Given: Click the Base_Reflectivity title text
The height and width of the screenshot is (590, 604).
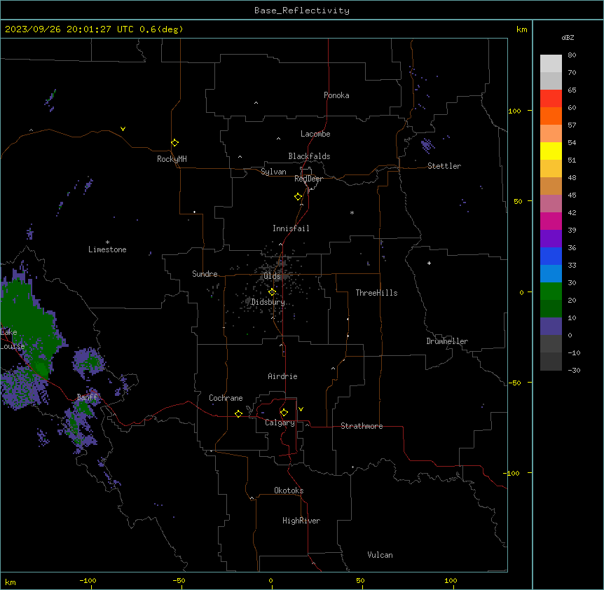Looking at the screenshot, I should pyautogui.click(x=302, y=11).
